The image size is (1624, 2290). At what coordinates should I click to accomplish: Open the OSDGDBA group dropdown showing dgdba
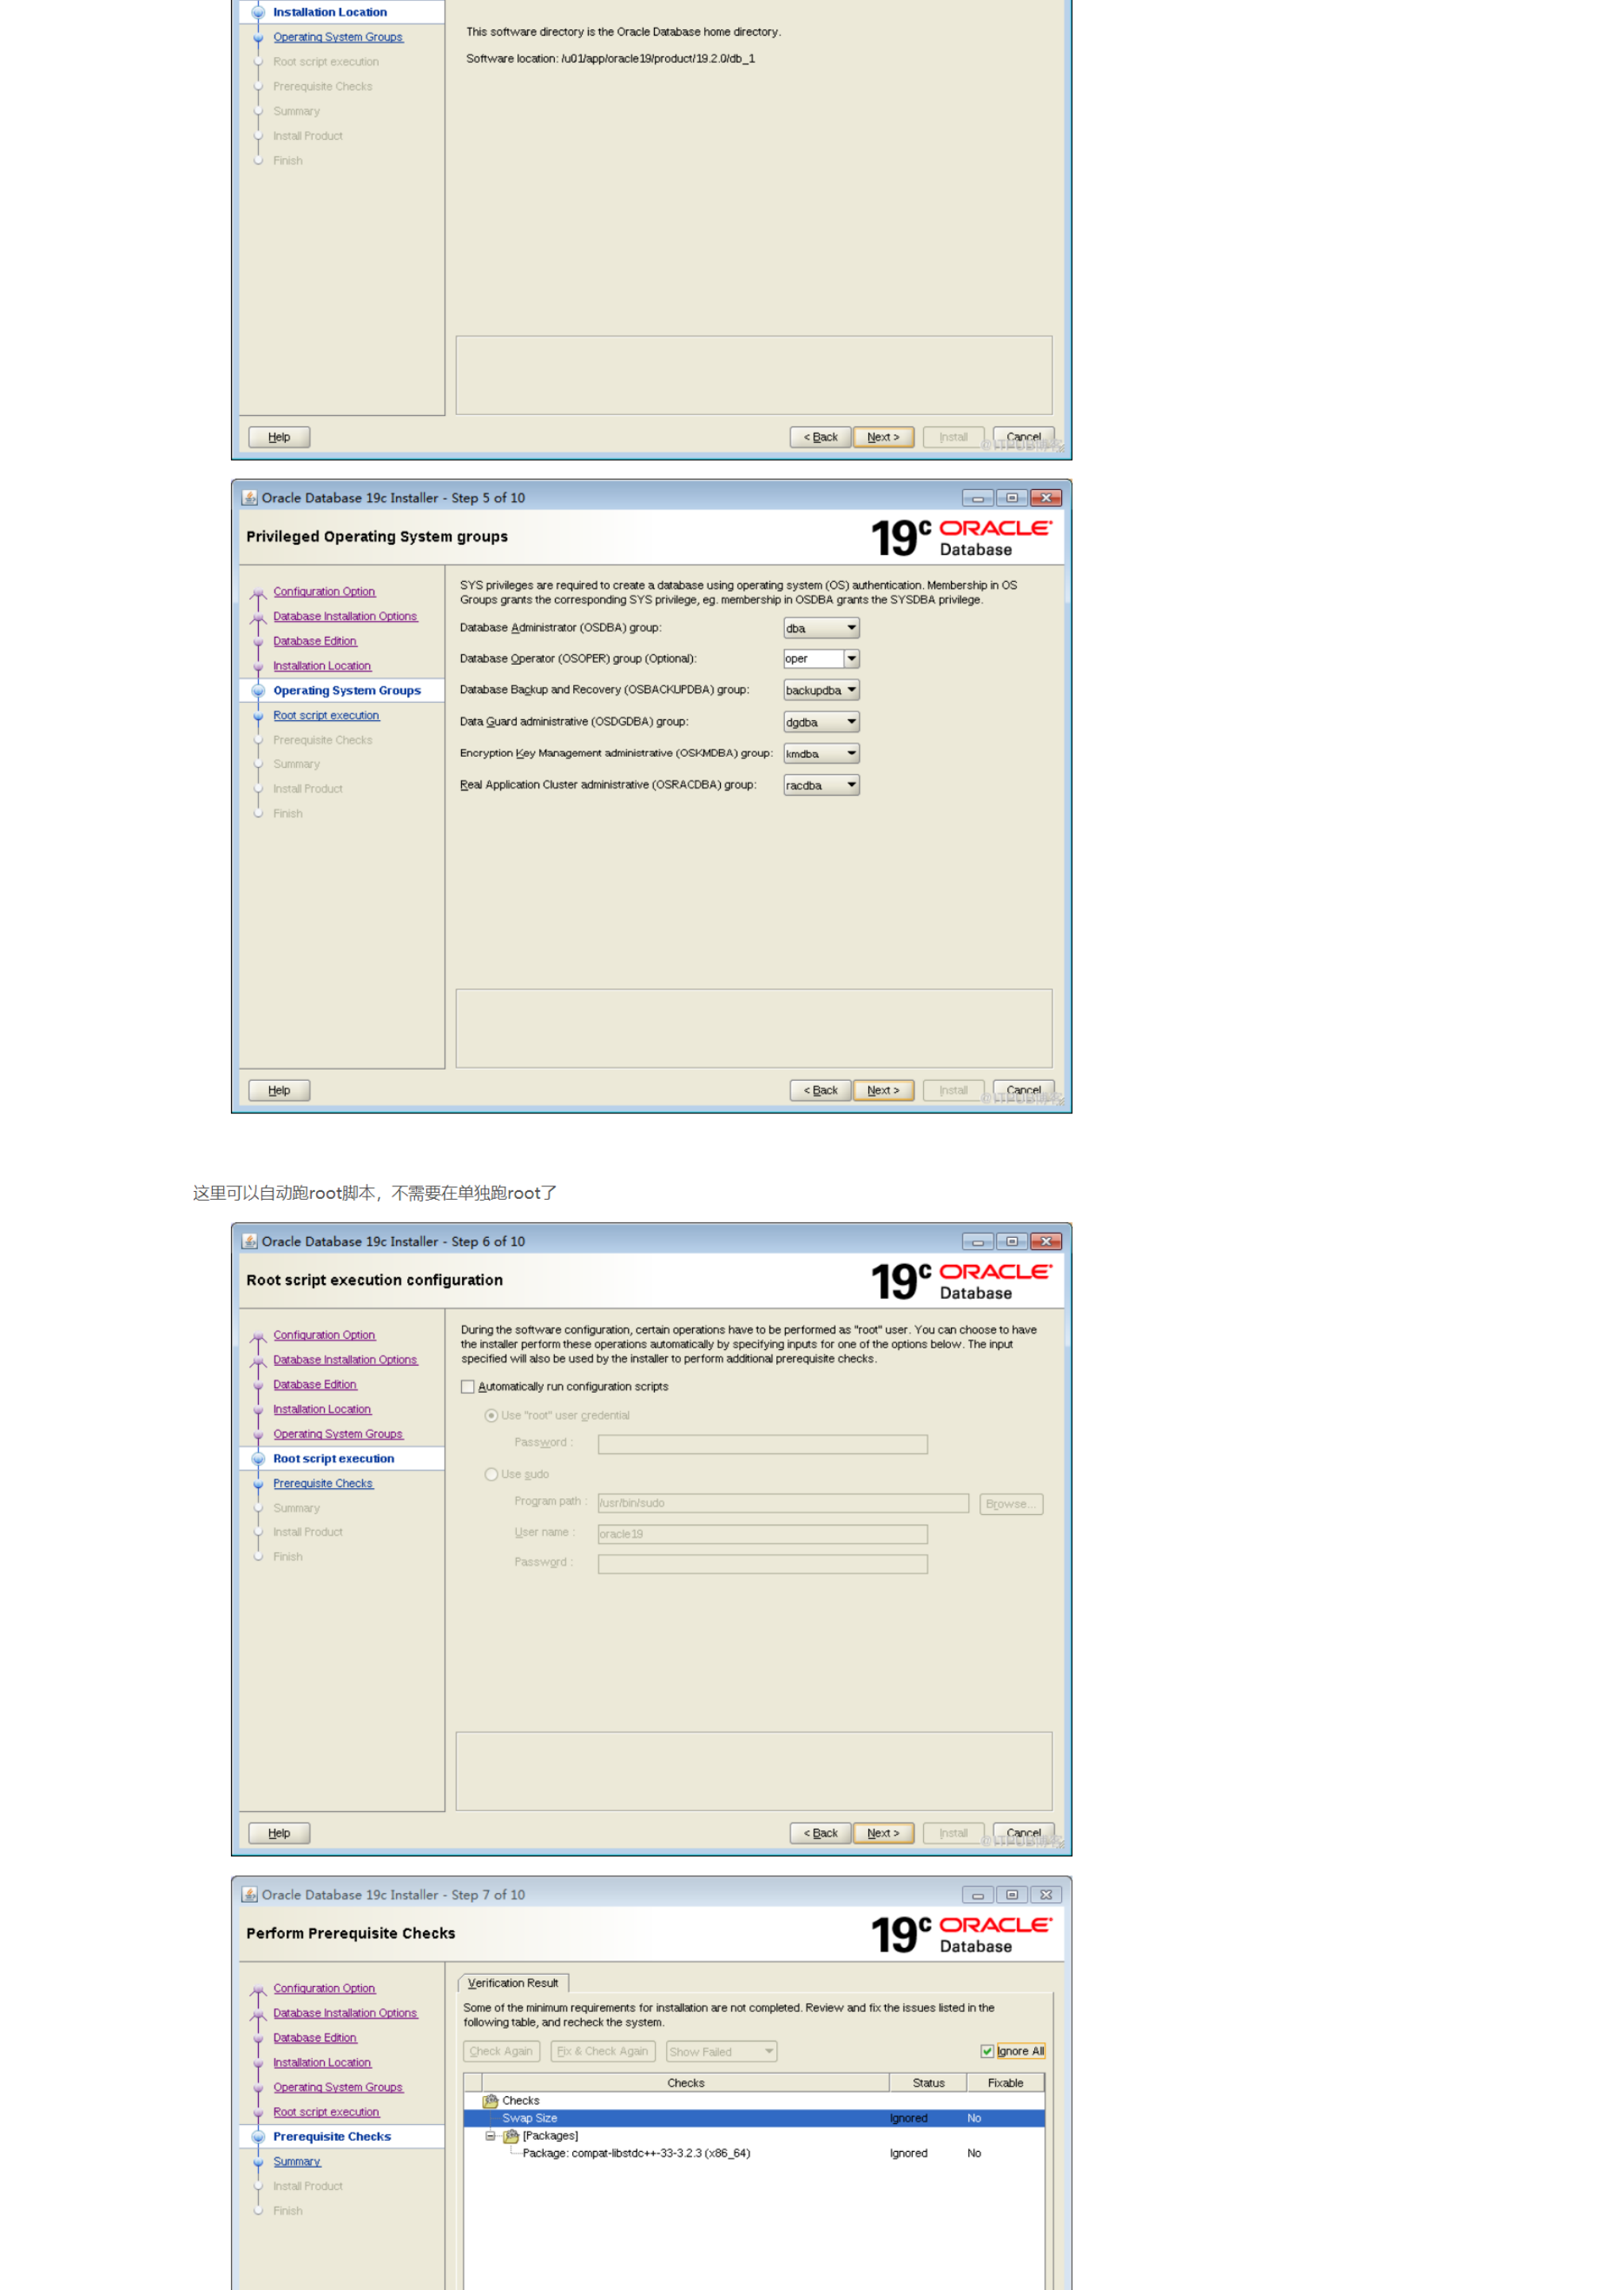821,723
